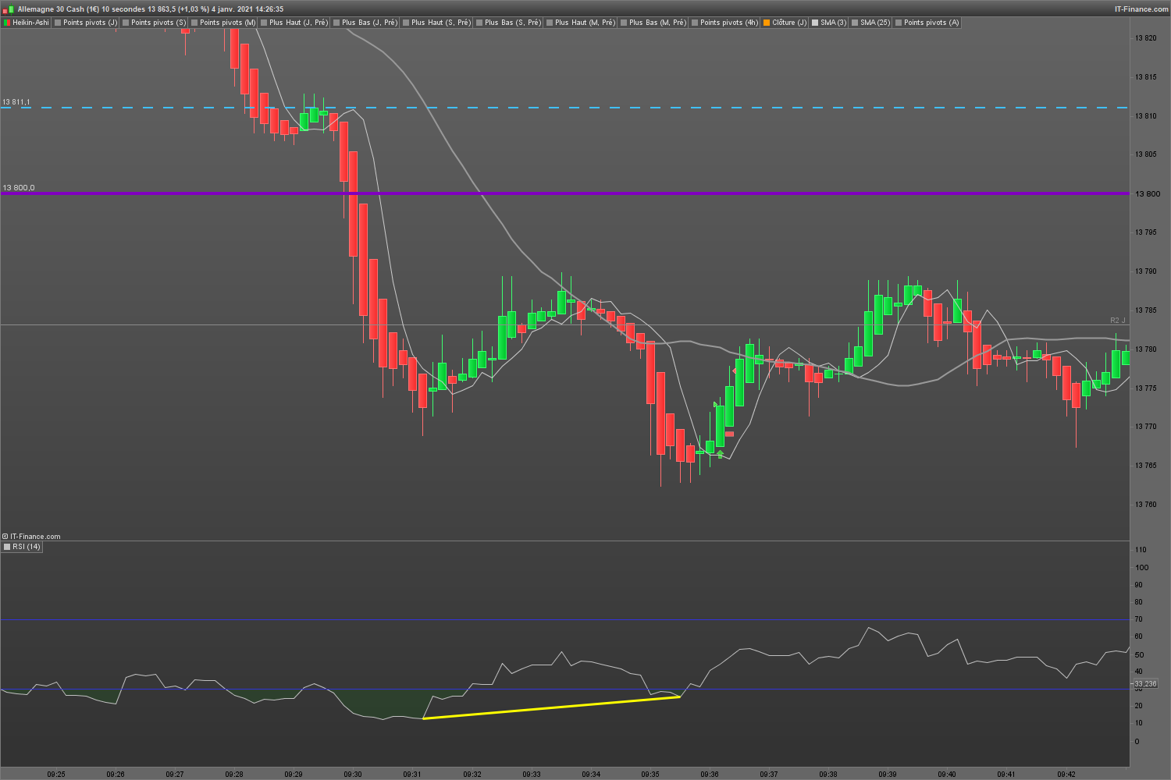Click the red diamond marker near 09:36 candles
1171x780 pixels.
[x=734, y=370]
